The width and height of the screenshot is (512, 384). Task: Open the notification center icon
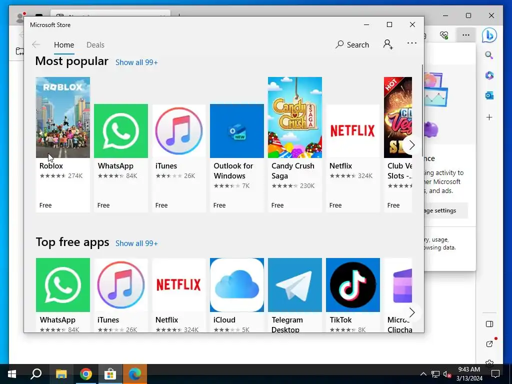click(495, 374)
